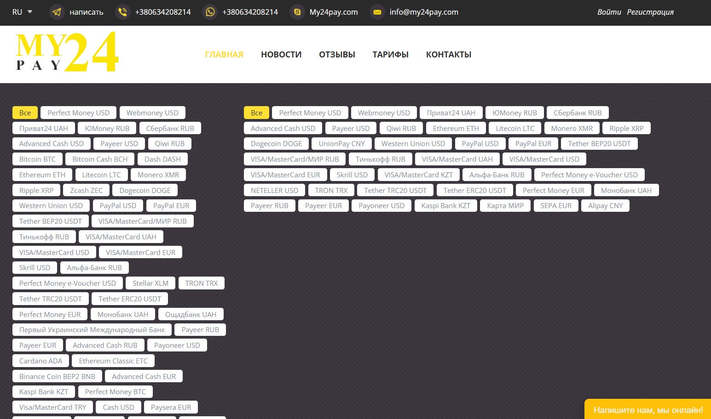Open the 'Напишите нам, мы онлайн!' chat
Viewport: 711px width, 419px height.
click(x=648, y=409)
